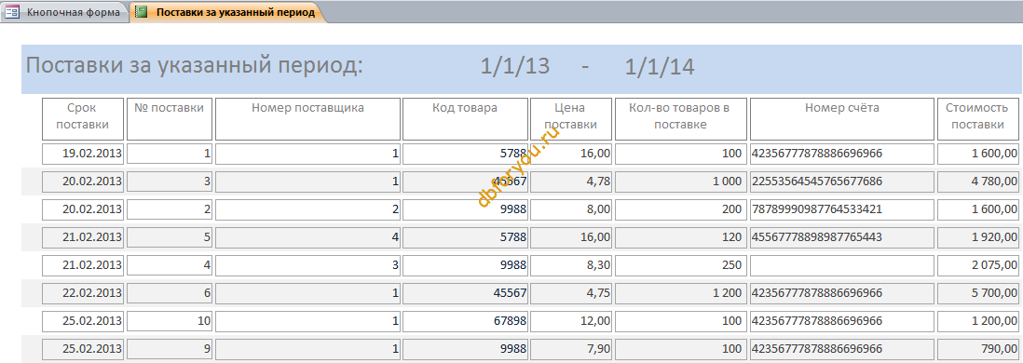This screenshot has width=1023, height=363.
Task: Click the report title Поставки за указанный период
Action: [193, 66]
